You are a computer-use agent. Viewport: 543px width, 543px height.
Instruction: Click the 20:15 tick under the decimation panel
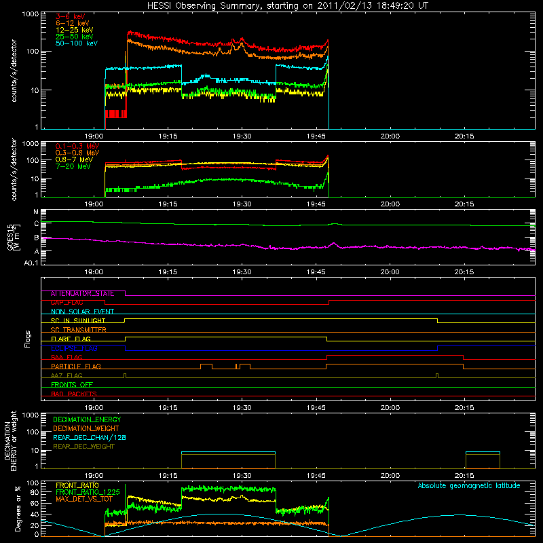[464, 476]
